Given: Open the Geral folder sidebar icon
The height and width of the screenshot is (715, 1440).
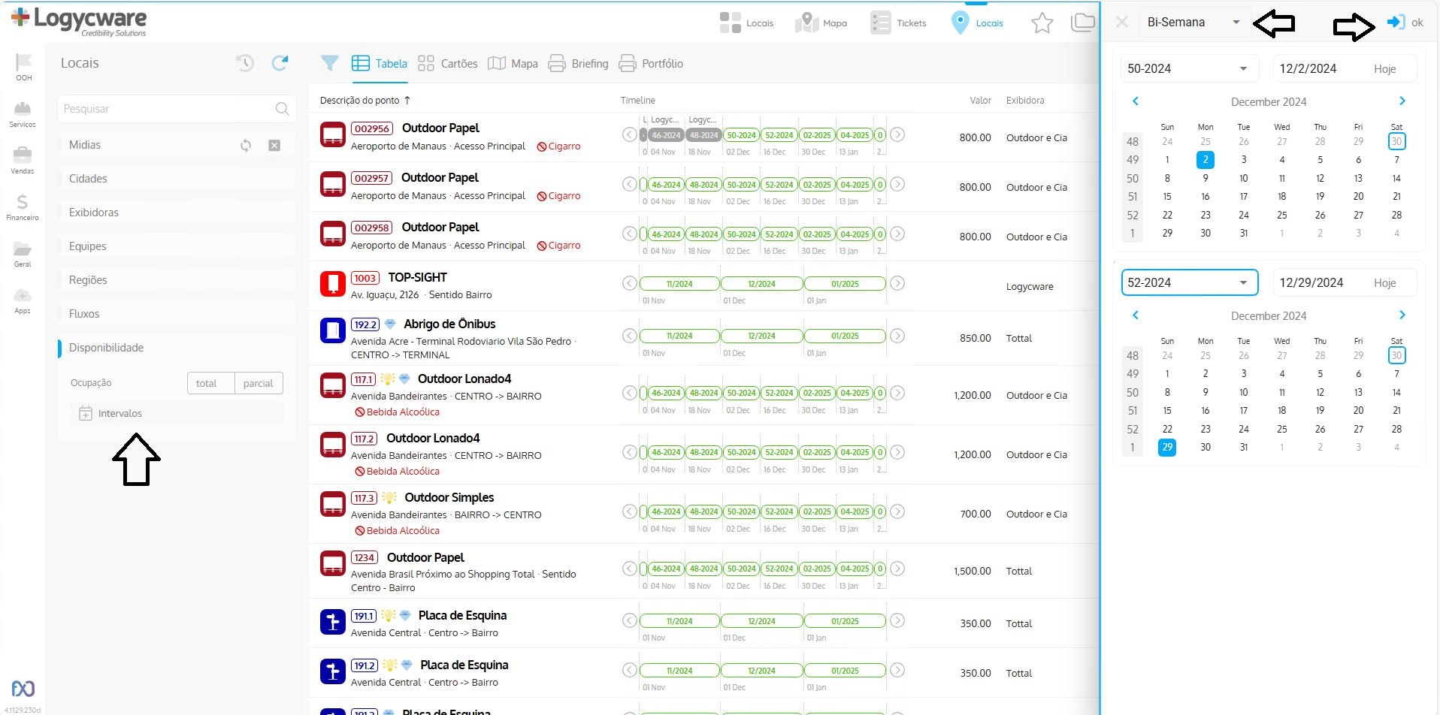Looking at the screenshot, I should (x=23, y=249).
